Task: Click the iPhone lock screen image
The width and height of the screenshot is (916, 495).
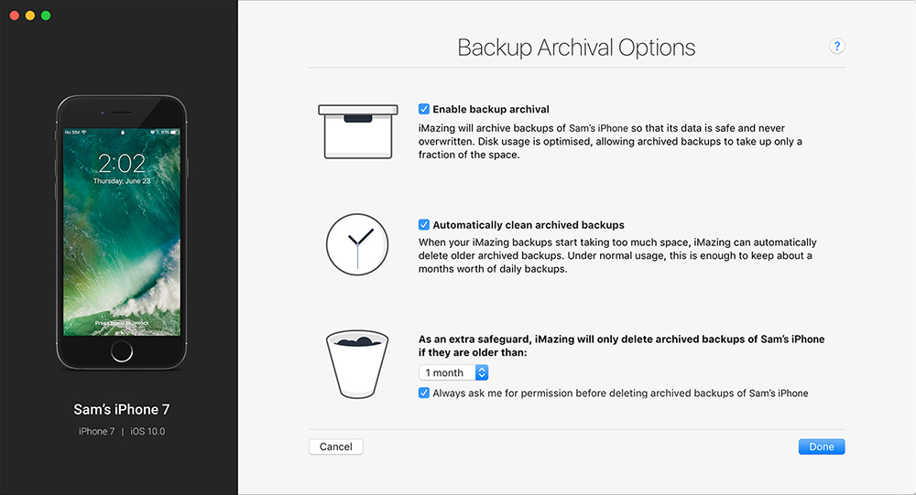Action: [x=122, y=232]
